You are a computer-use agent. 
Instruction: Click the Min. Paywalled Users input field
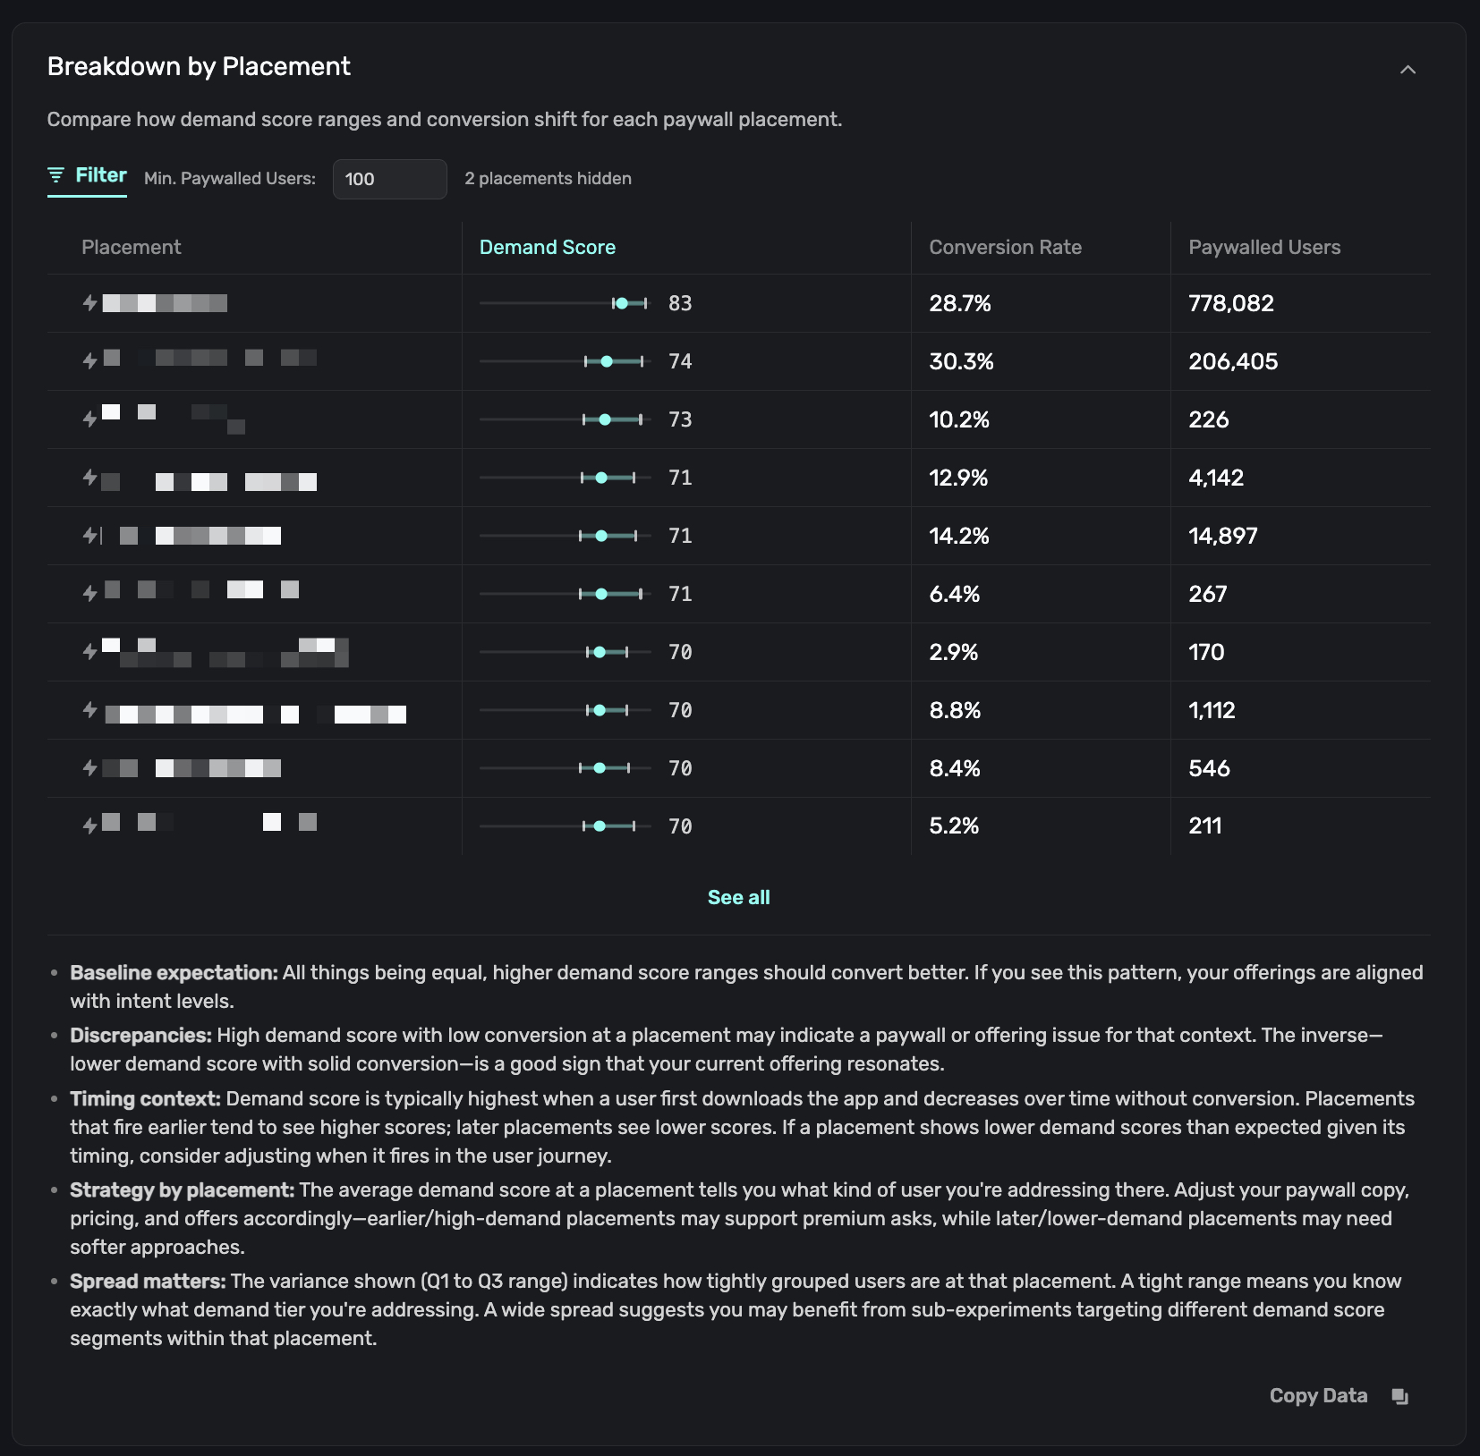(x=389, y=179)
